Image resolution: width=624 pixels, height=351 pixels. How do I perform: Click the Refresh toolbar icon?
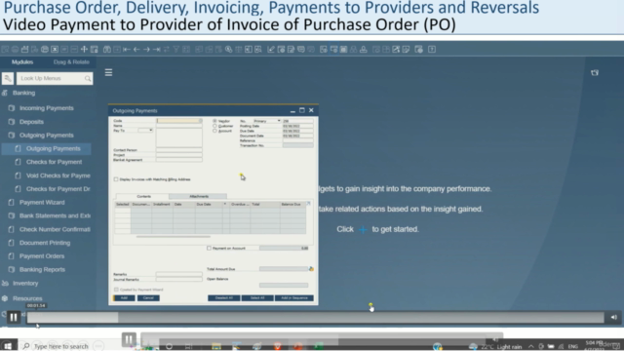coord(167,50)
